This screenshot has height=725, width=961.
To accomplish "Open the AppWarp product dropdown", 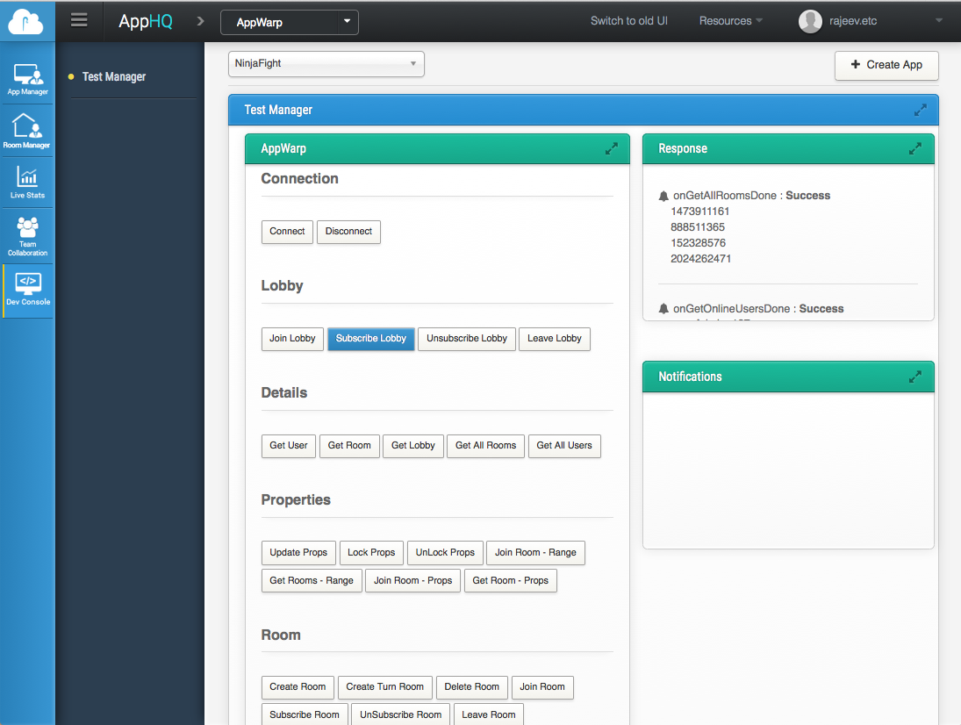I will 289,22.
